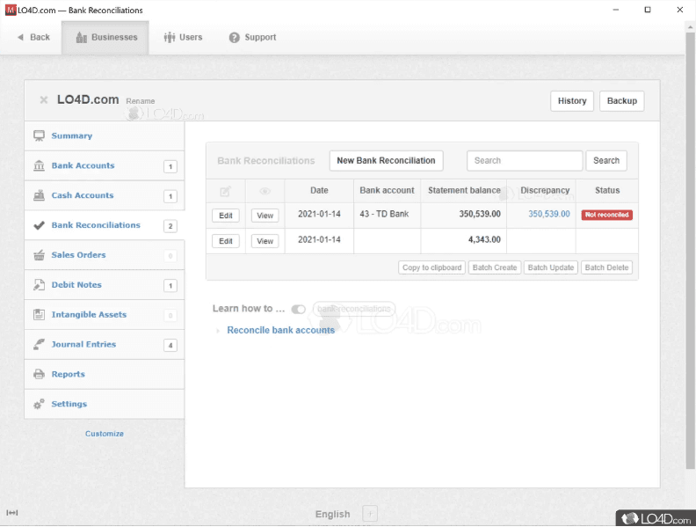Click the Users people icon in top bar
The image size is (696, 527).
click(169, 37)
